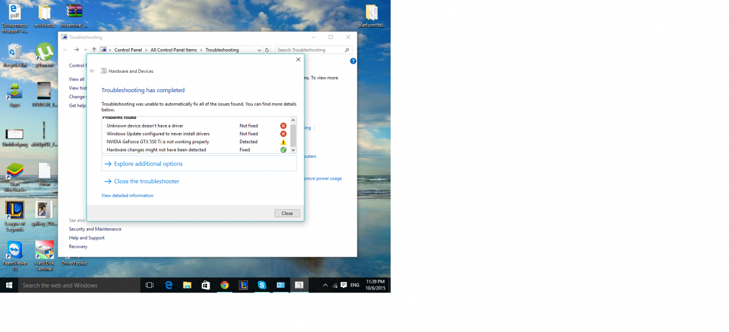The image size is (729, 332).
Task: Open File Explorer from the taskbar
Action: click(187, 285)
